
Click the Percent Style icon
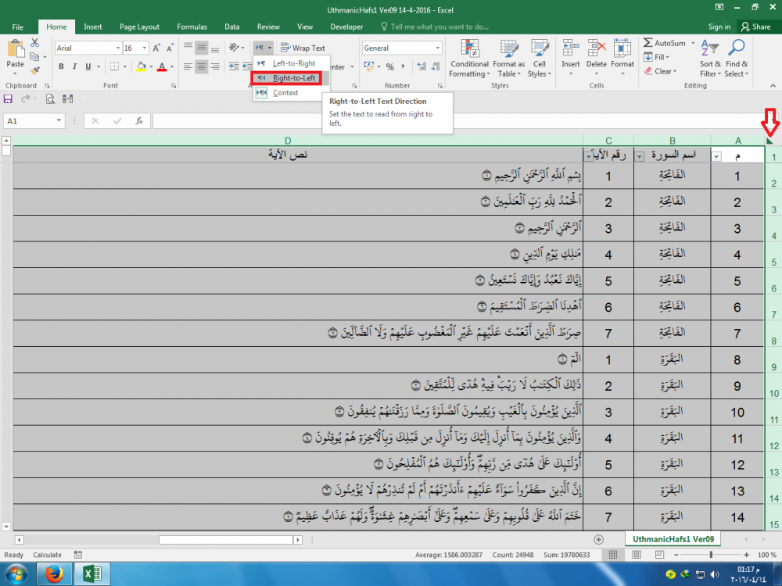(x=390, y=66)
